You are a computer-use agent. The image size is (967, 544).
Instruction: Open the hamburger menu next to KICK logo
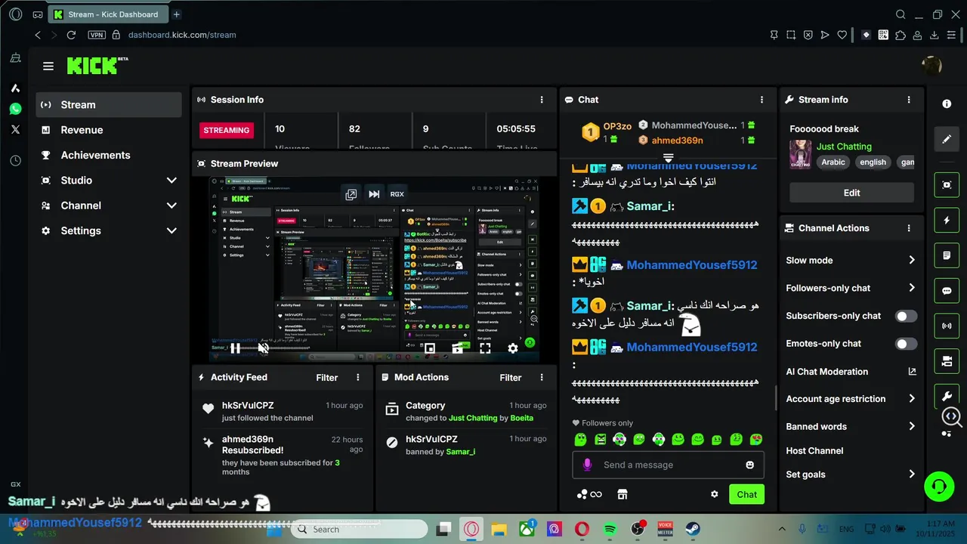(x=48, y=66)
